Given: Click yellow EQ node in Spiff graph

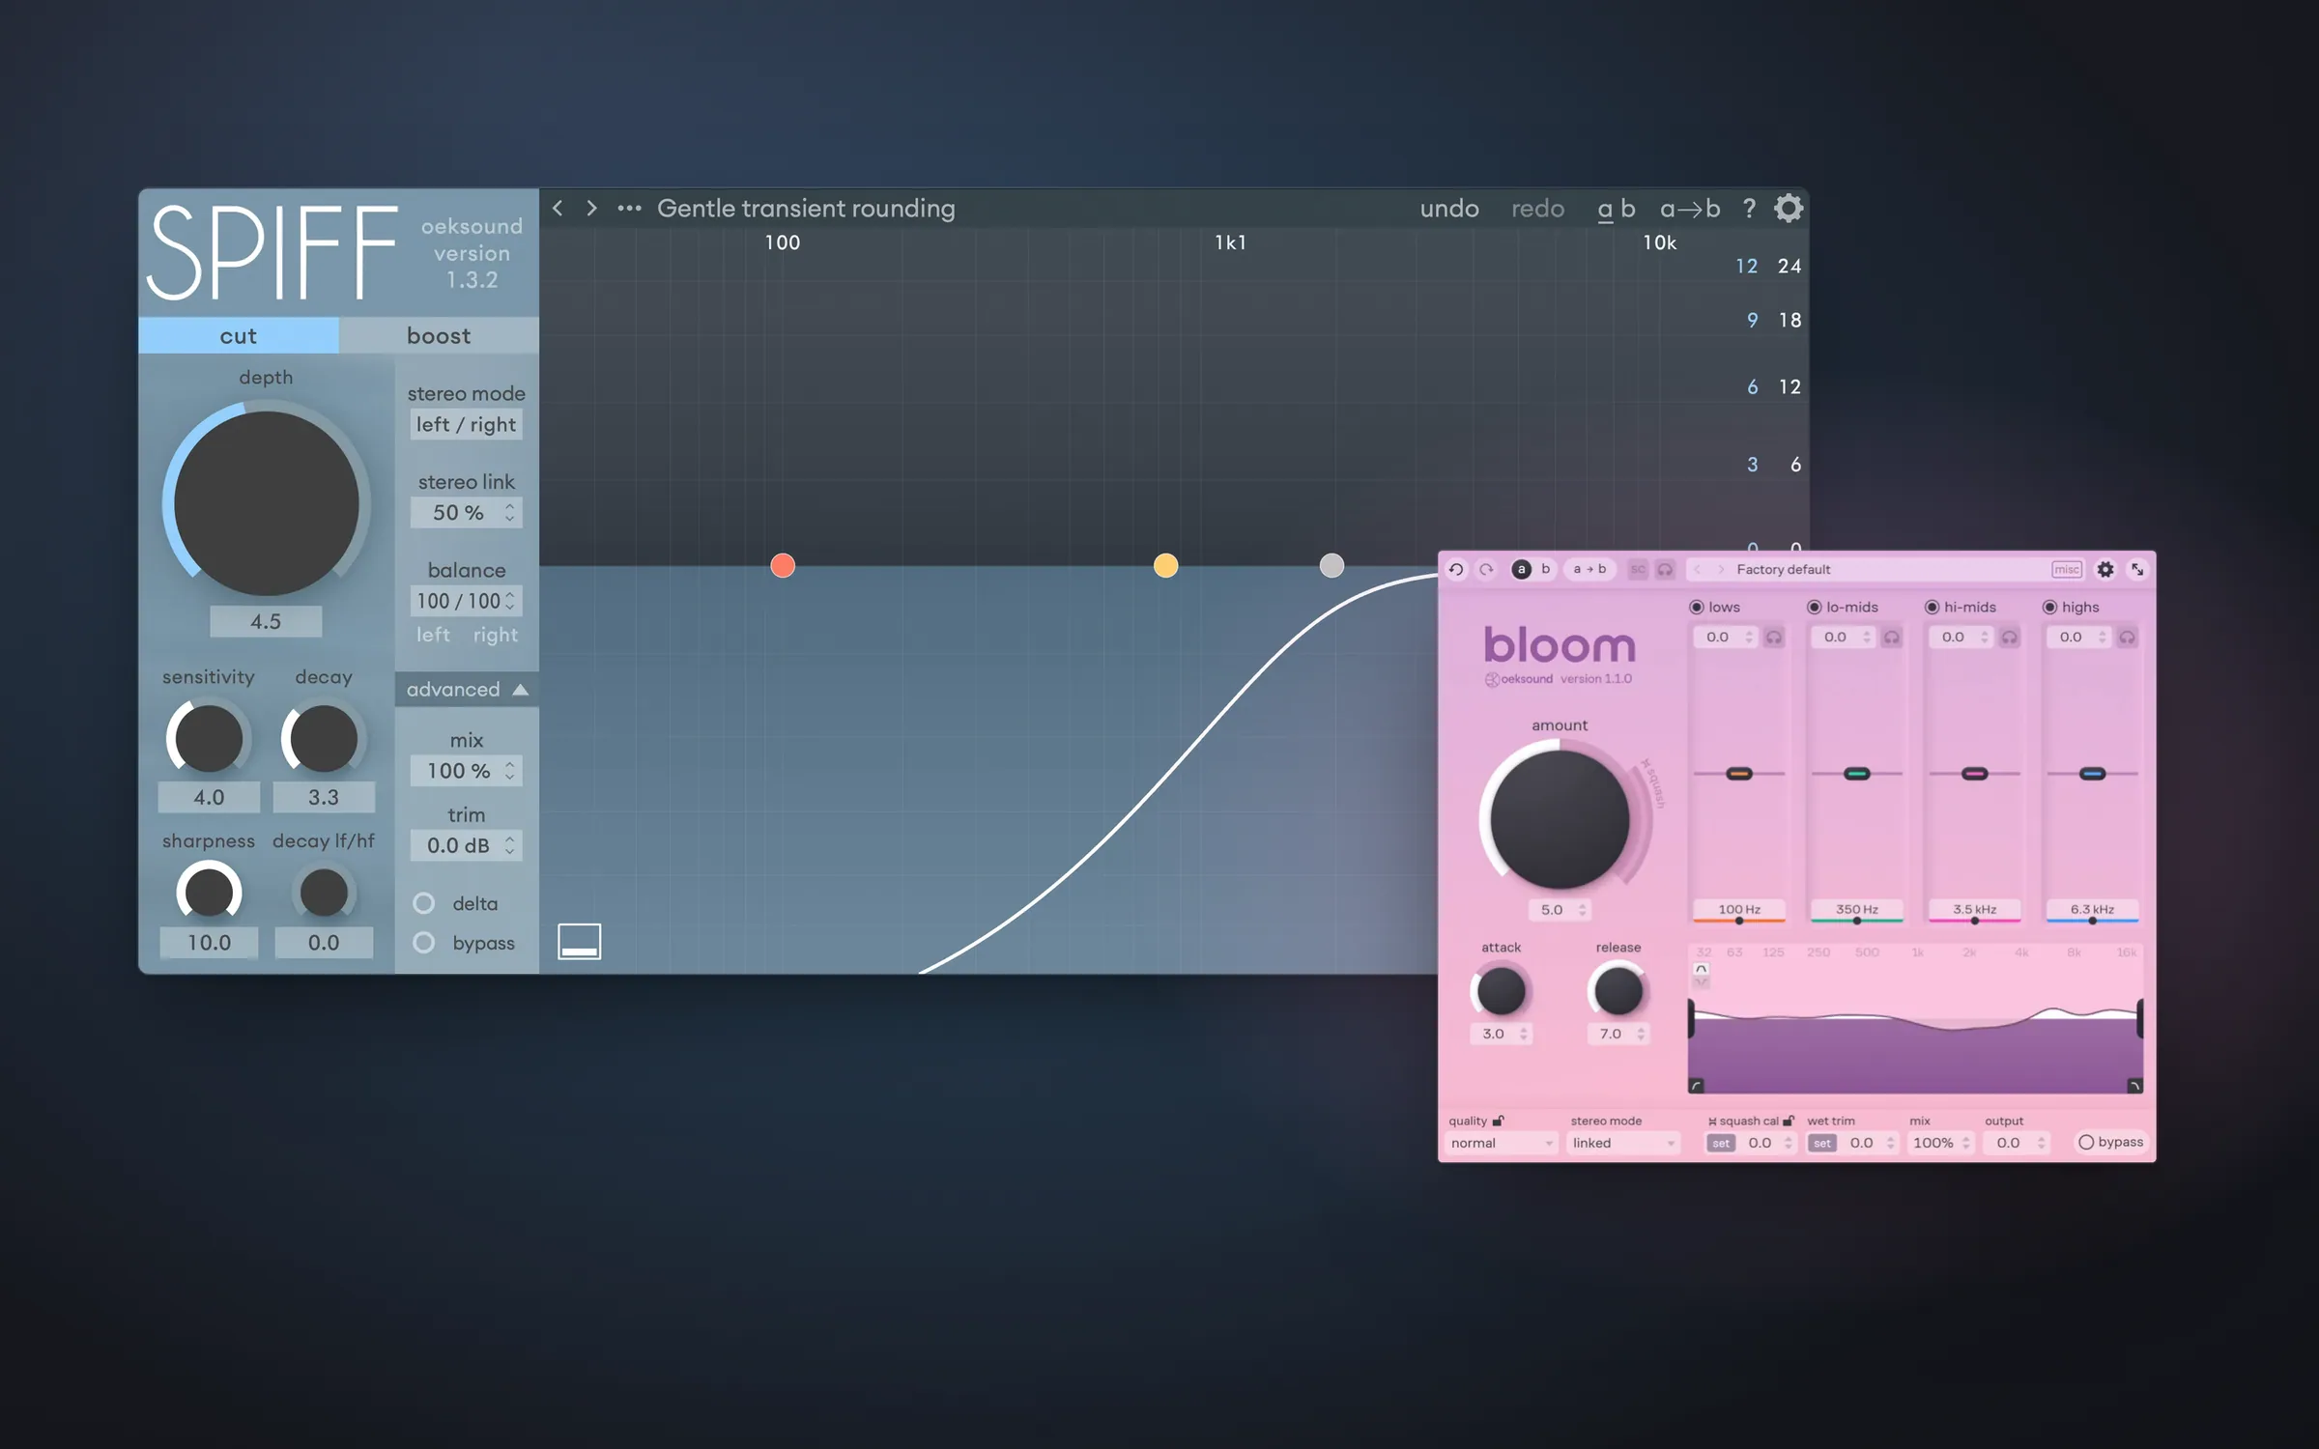Looking at the screenshot, I should (1166, 565).
